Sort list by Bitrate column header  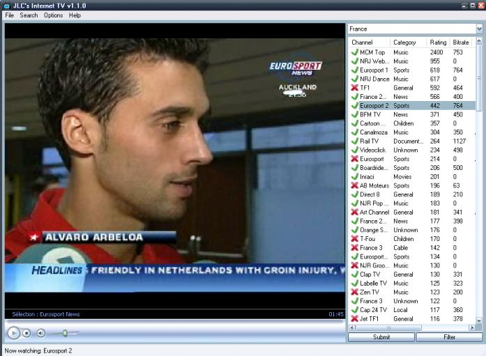[461, 42]
